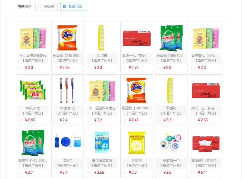Click the 抽纸5包 red tissue boxes image
This screenshot has height=179, width=242.
[206, 144]
